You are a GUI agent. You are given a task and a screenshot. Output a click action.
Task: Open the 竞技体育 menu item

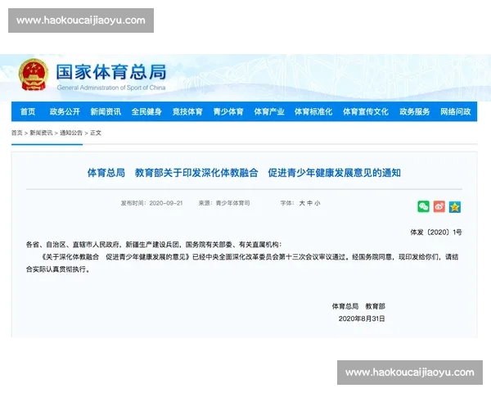click(187, 111)
